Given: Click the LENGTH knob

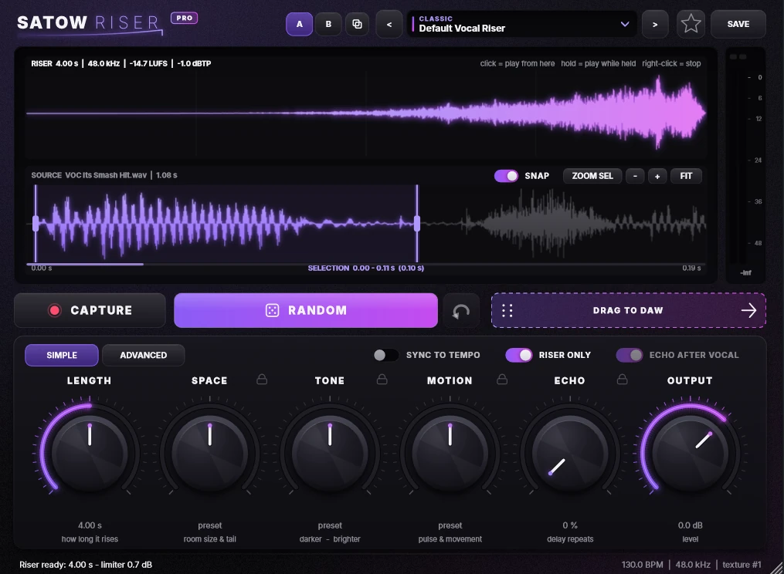Looking at the screenshot, I should click(90, 454).
